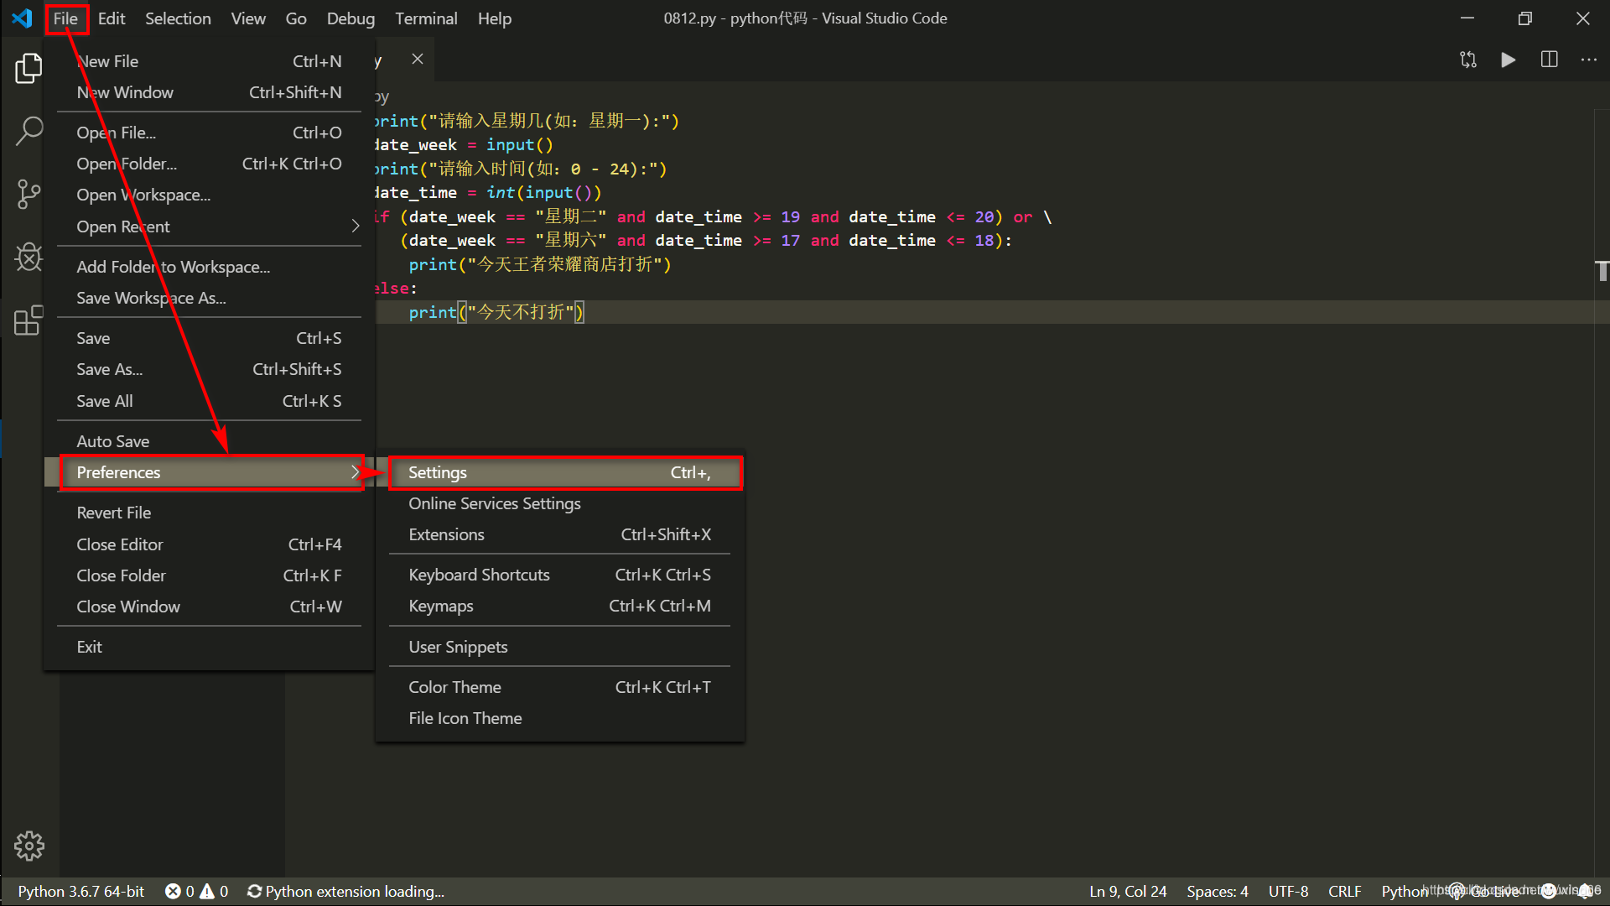
Task: Open the Edit menu
Action: click(x=111, y=18)
